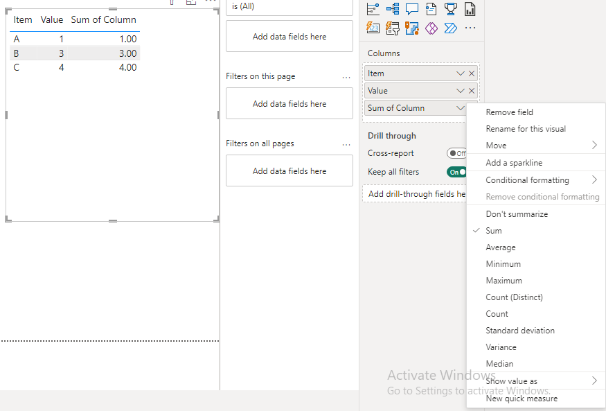Viewport: 606px width, 411px height.
Task: Select the Metrics trophy visual icon
Action: pyautogui.click(x=451, y=9)
